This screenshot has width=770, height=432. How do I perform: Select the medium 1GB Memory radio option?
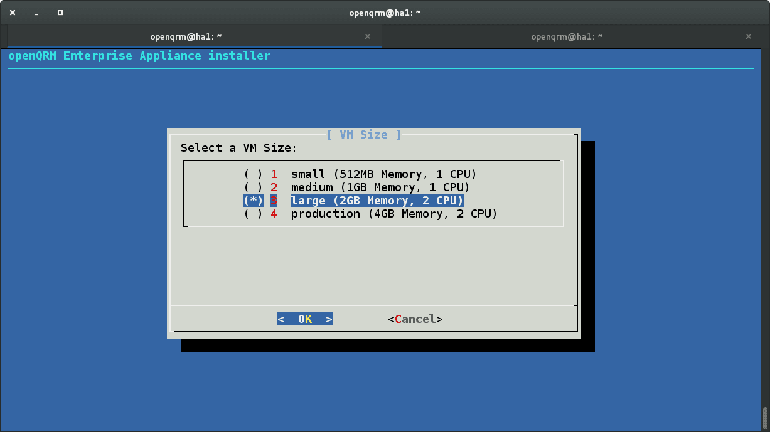pos(356,187)
